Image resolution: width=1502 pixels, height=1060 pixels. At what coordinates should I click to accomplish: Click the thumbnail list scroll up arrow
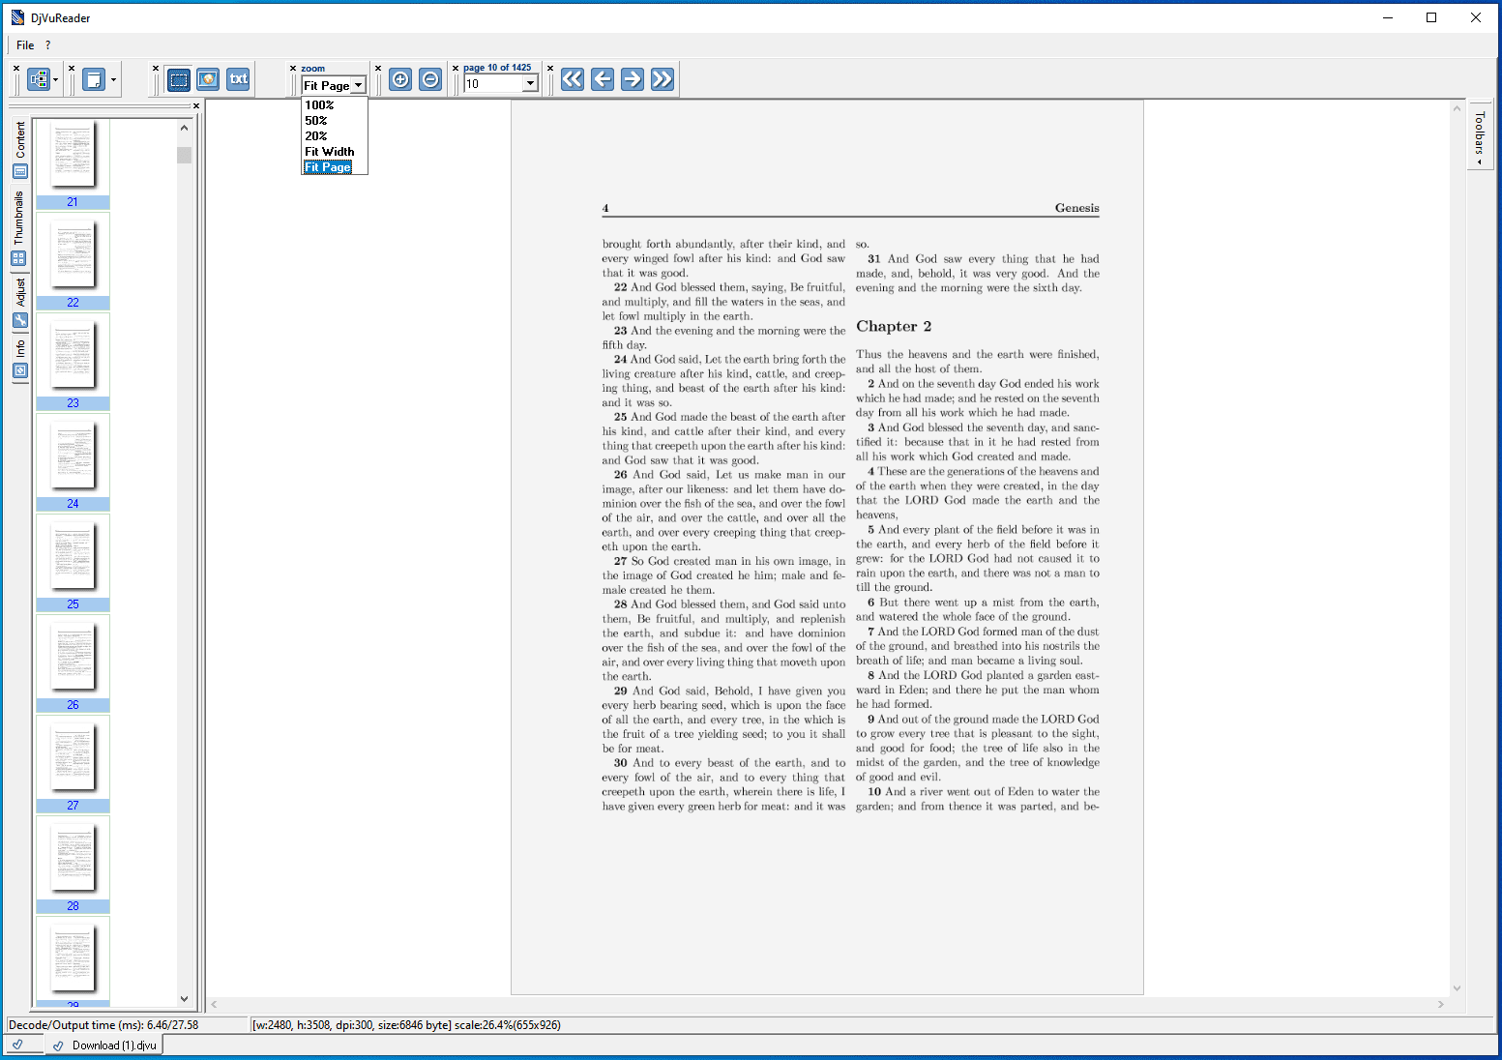(185, 128)
